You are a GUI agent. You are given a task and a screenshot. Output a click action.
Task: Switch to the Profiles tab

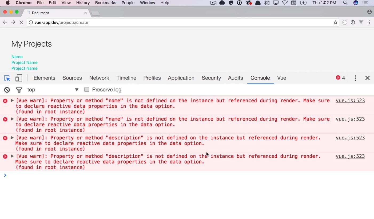pyautogui.click(x=152, y=78)
